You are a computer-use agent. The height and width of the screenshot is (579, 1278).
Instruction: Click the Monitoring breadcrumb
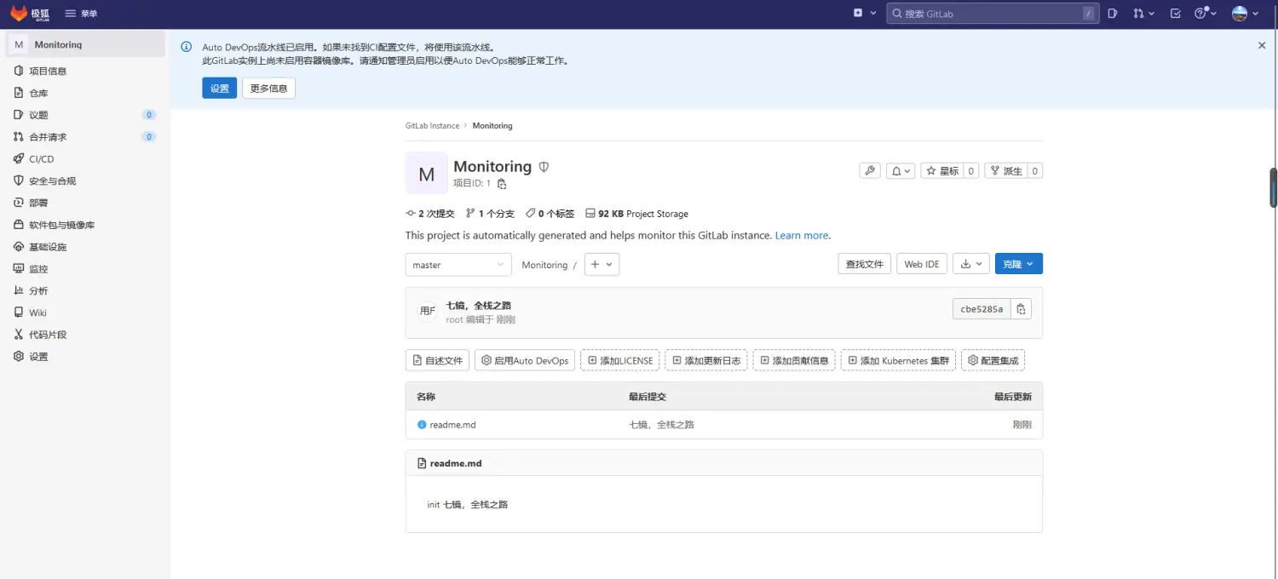[492, 126]
